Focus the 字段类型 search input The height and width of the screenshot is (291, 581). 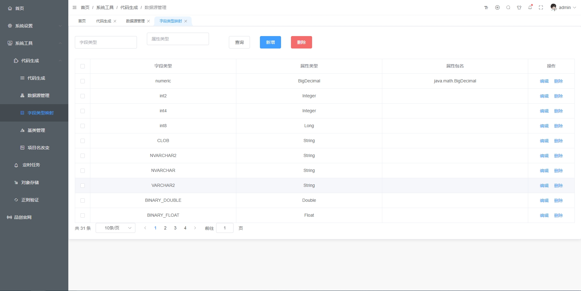pyautogui.click(x=106, y=42)
